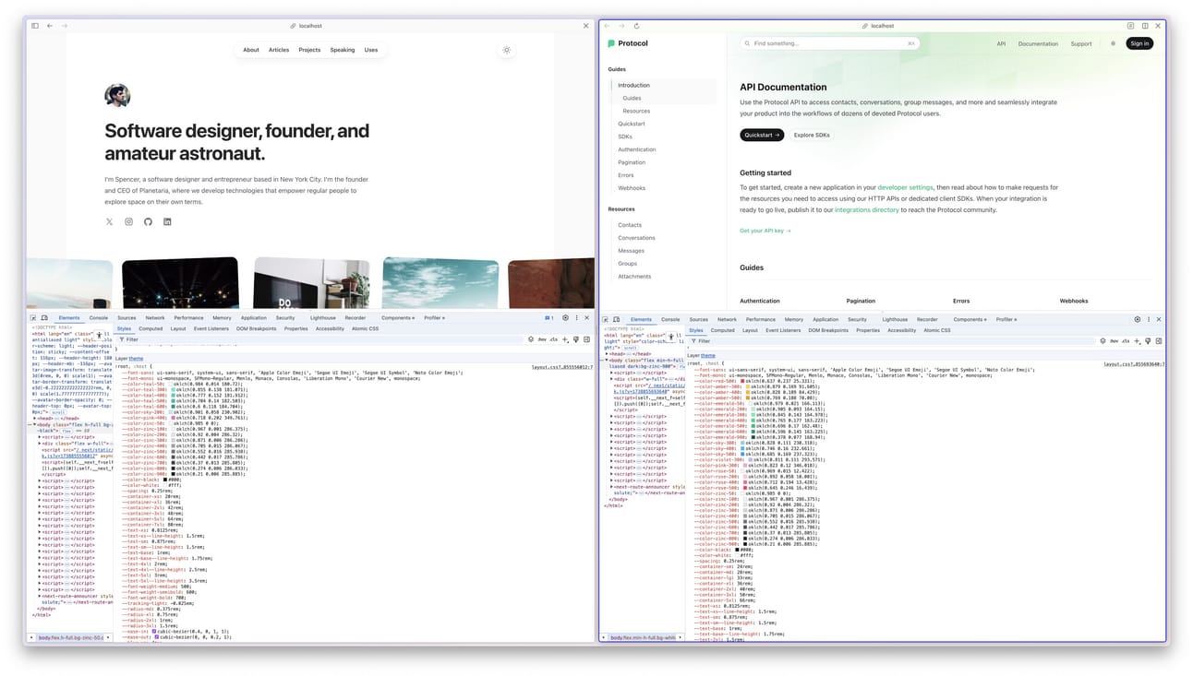1193x676 pixels.
Task: Open the three-dot menu in left DevTools
Action: coord(576,318)
